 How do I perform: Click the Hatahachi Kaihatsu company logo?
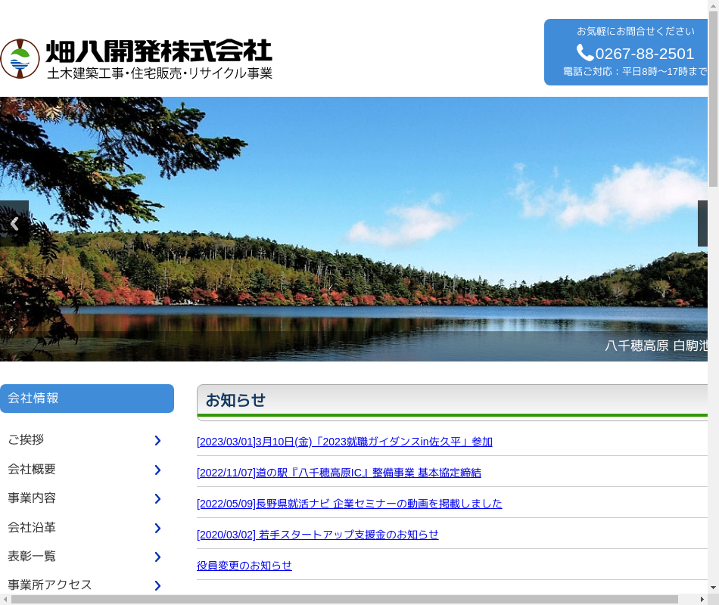(136, 59)
